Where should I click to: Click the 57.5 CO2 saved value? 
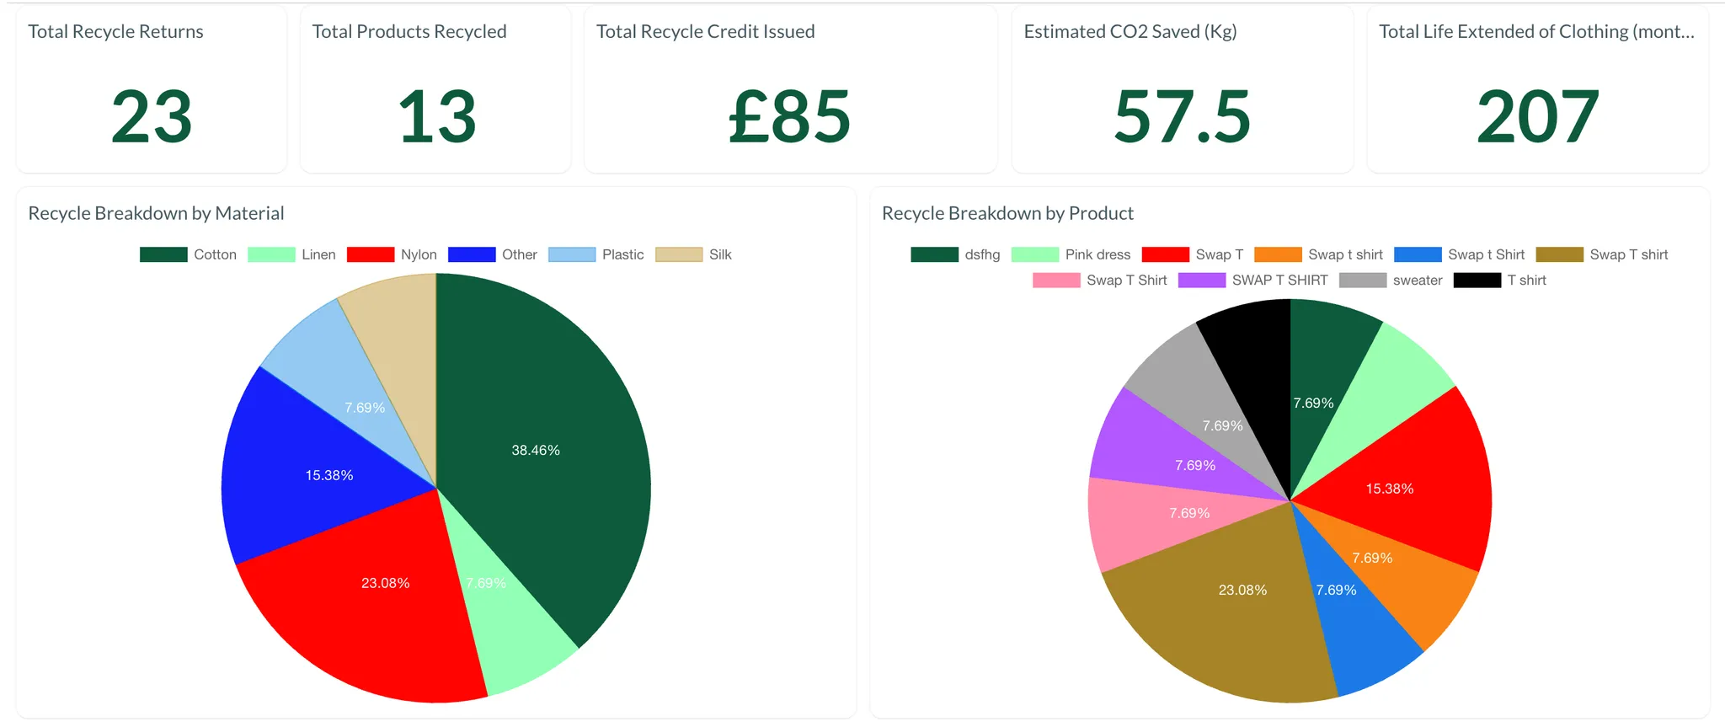tap(1182, 117)
